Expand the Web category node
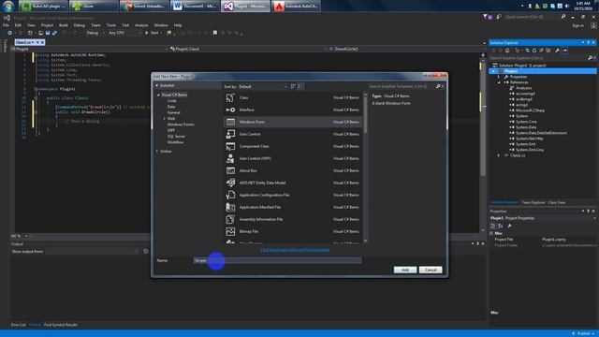Image resolution: width=599 pixels, height=337 pixels. (x=165, y=119)
